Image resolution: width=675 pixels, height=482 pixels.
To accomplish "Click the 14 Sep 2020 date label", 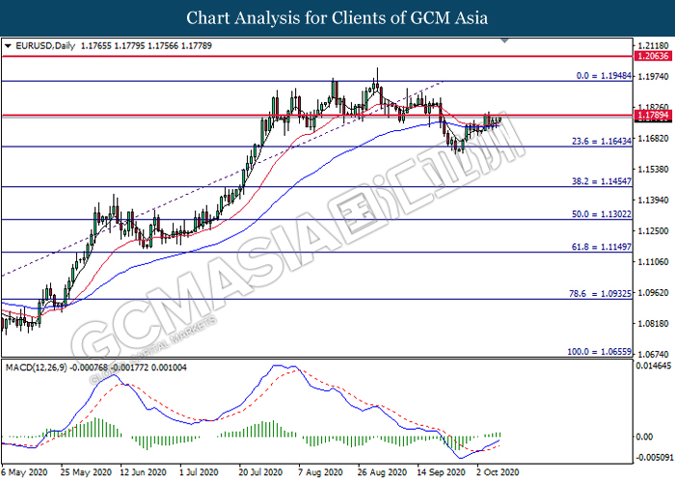I will pos(441,472).
